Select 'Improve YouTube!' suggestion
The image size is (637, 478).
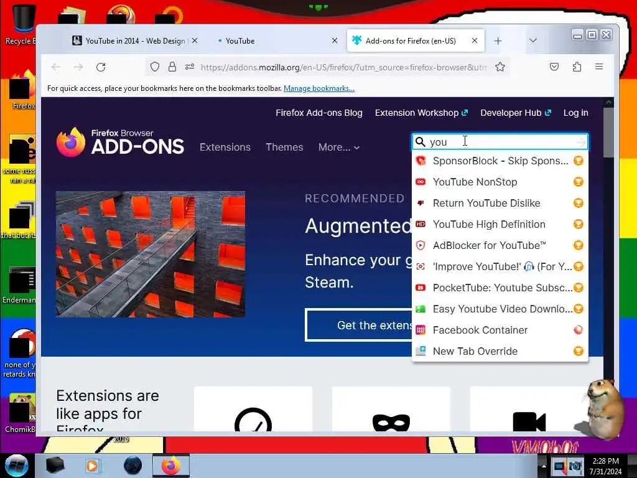tap(500, 266)
